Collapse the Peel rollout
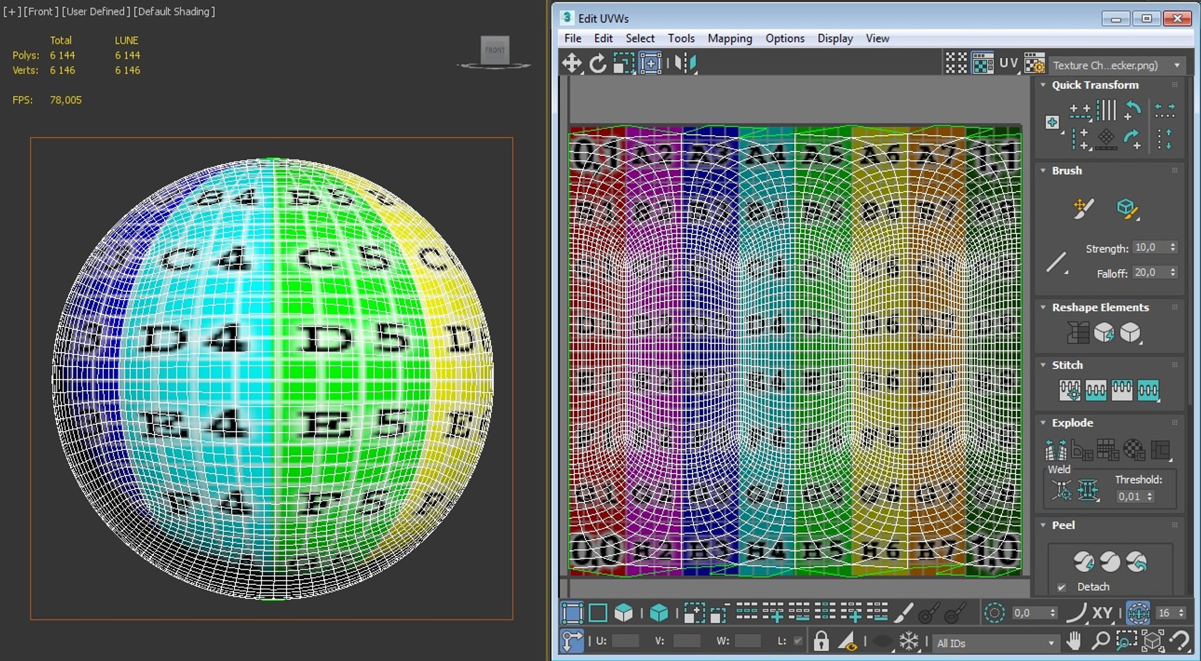This screenshot has height=661, width=1201. (1043, 525)
